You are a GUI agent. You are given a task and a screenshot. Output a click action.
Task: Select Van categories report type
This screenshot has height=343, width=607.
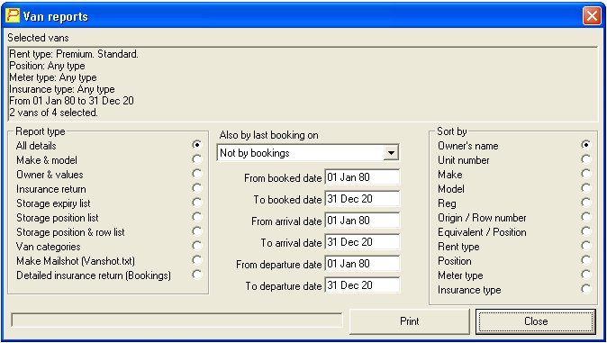coord(197,246)
